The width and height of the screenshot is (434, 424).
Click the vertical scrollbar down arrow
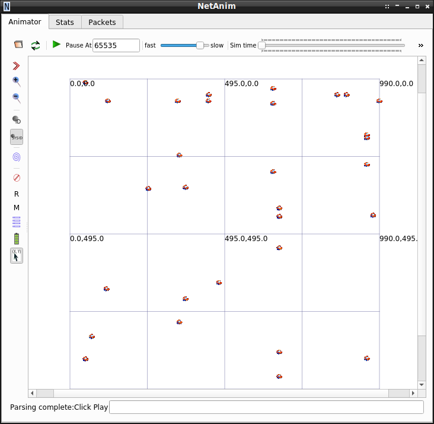pos(422,385)
